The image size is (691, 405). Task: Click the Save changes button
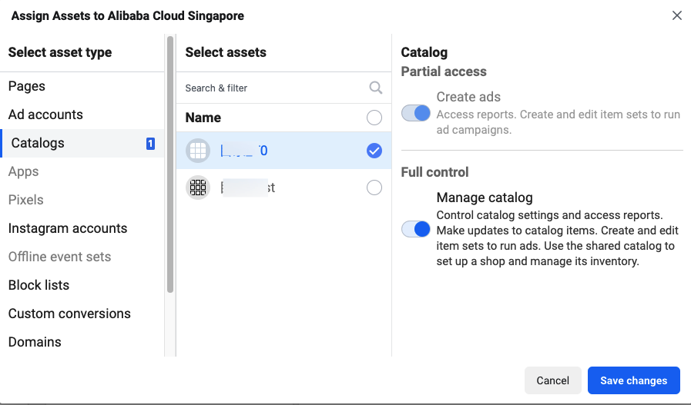(x=633, y=380)
